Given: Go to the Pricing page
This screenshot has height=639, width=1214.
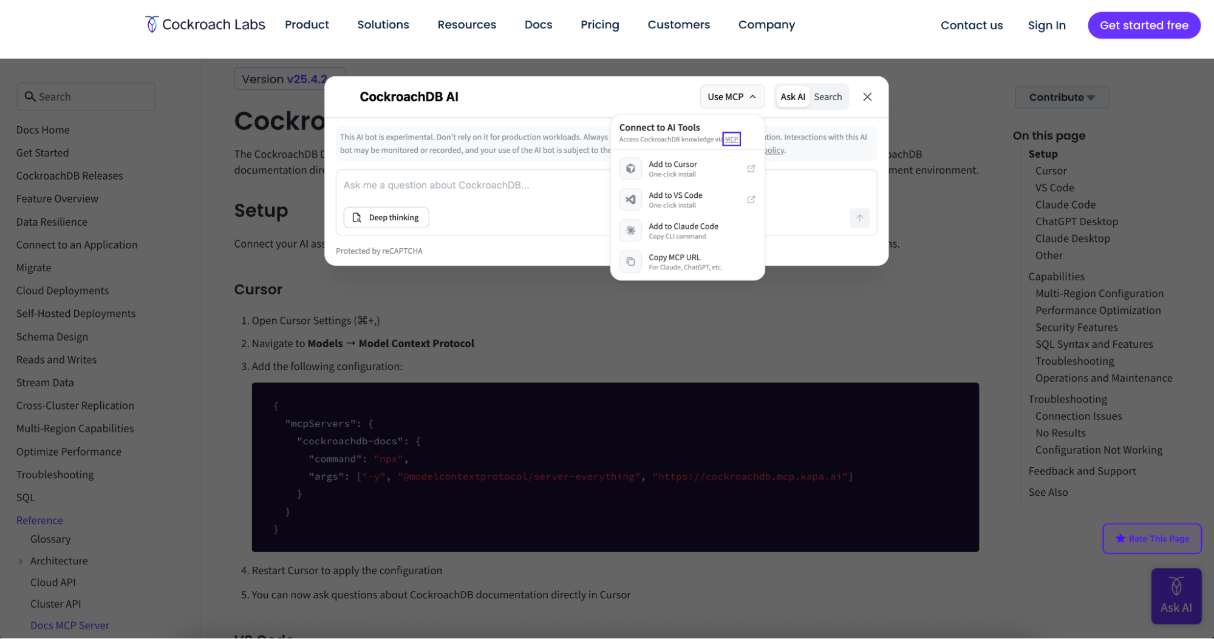Looking at the screenshot, I should (599, 25).
